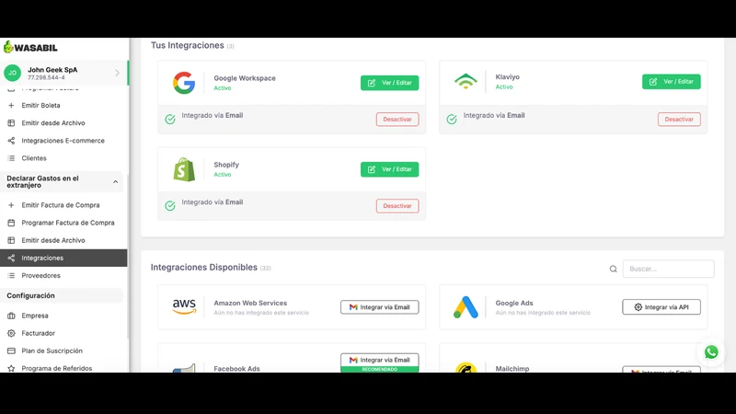
Task: Click the Configuración section header
Action: (x=30, y=295)
